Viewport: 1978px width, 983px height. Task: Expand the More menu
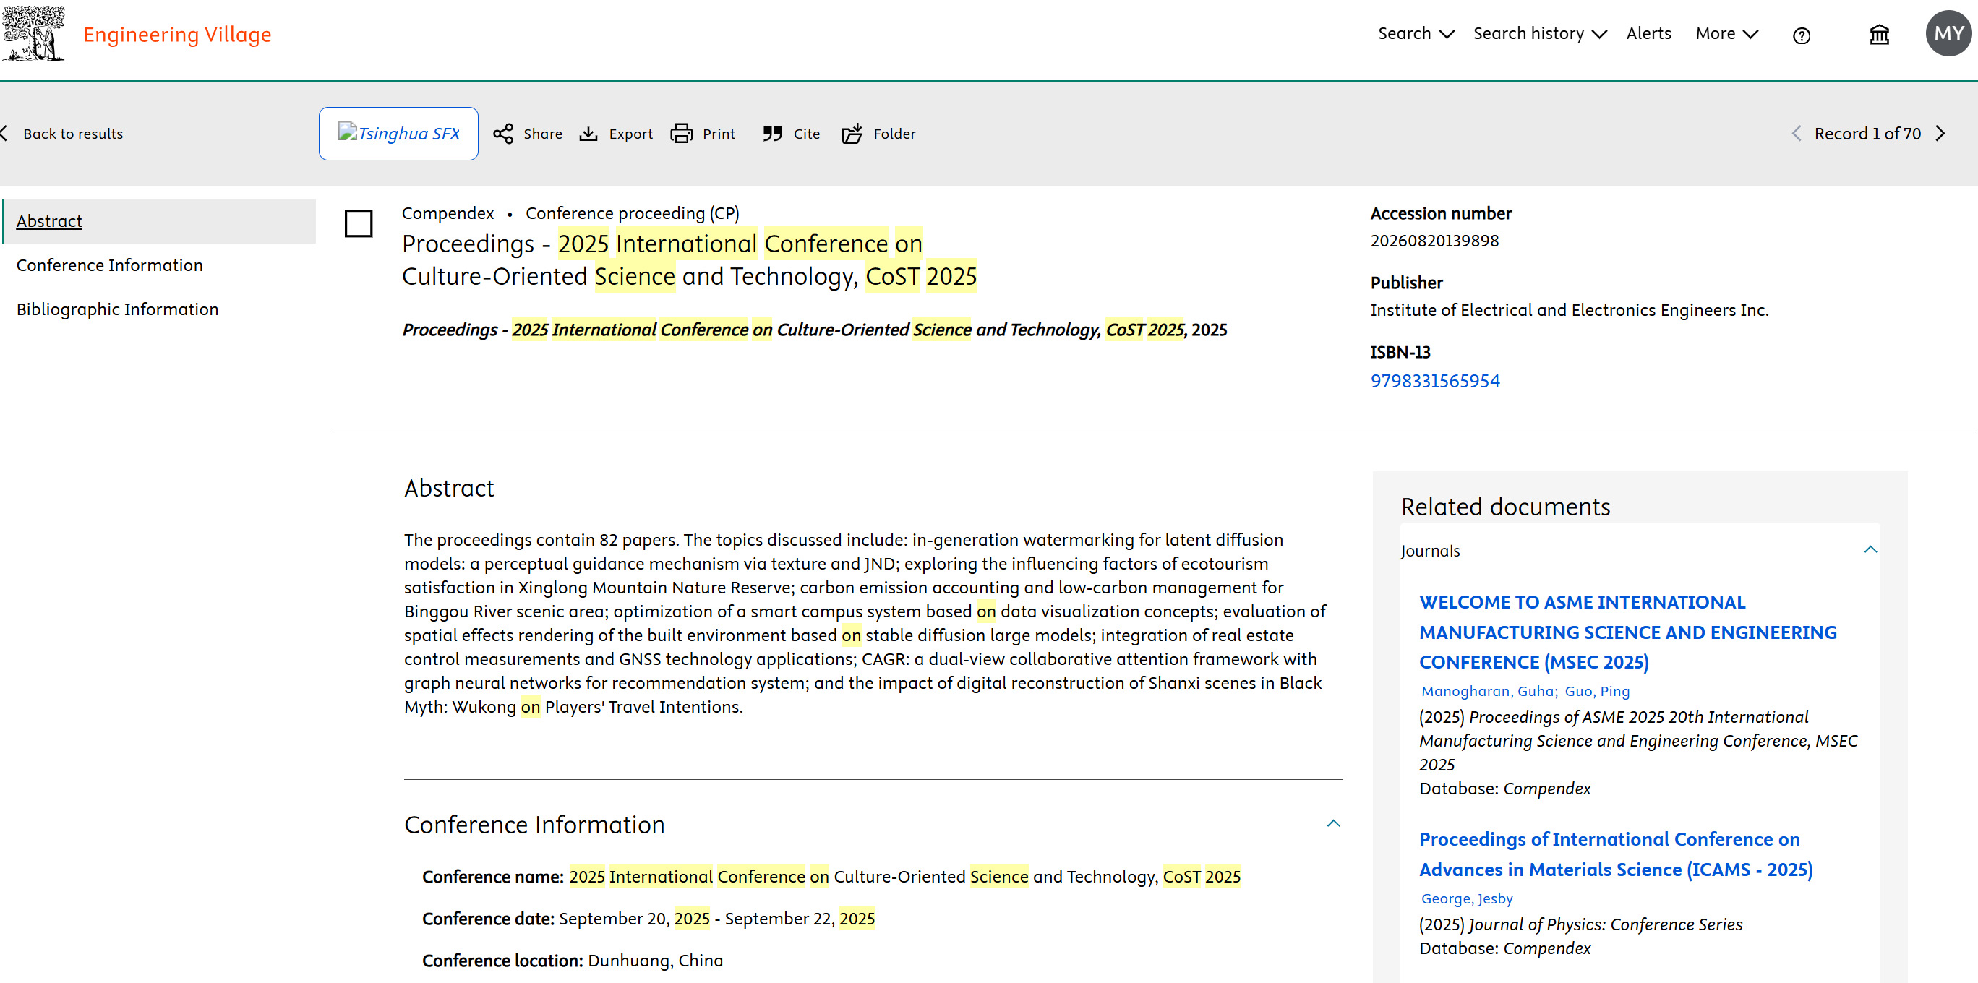1726,34
